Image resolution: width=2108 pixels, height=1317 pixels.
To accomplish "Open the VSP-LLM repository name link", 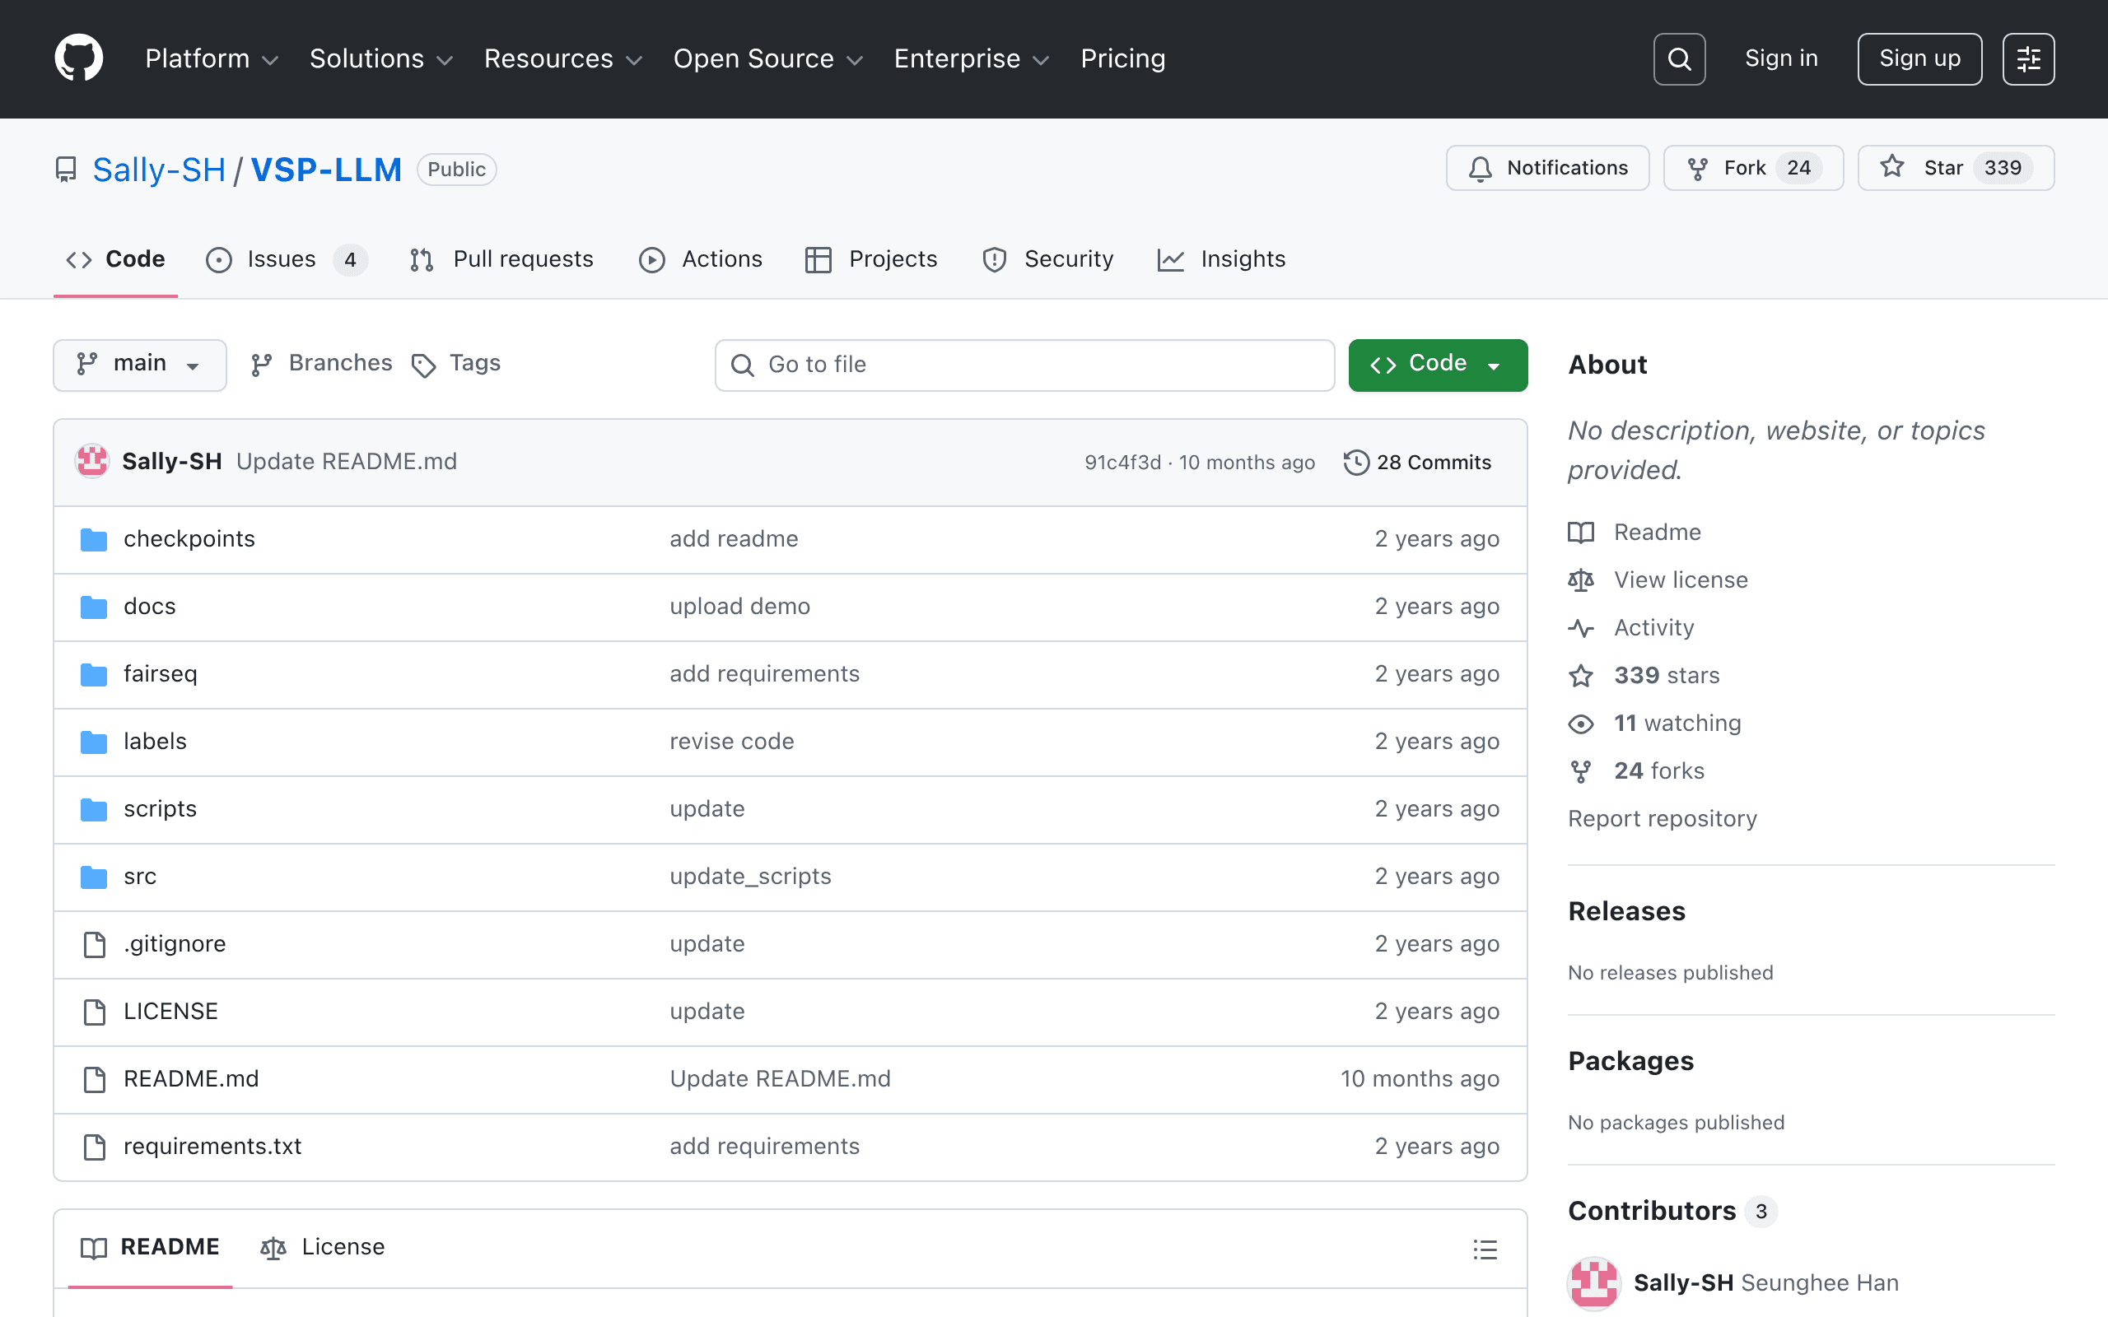I will click(327, 170).
